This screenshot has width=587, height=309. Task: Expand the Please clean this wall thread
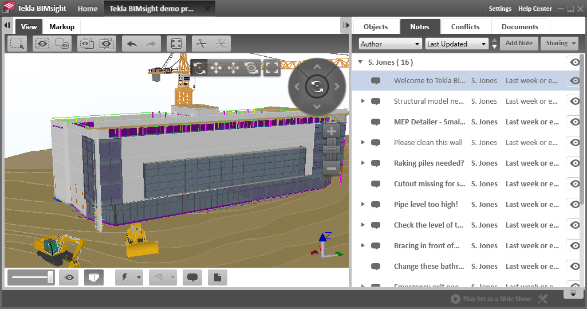point(363,142)
